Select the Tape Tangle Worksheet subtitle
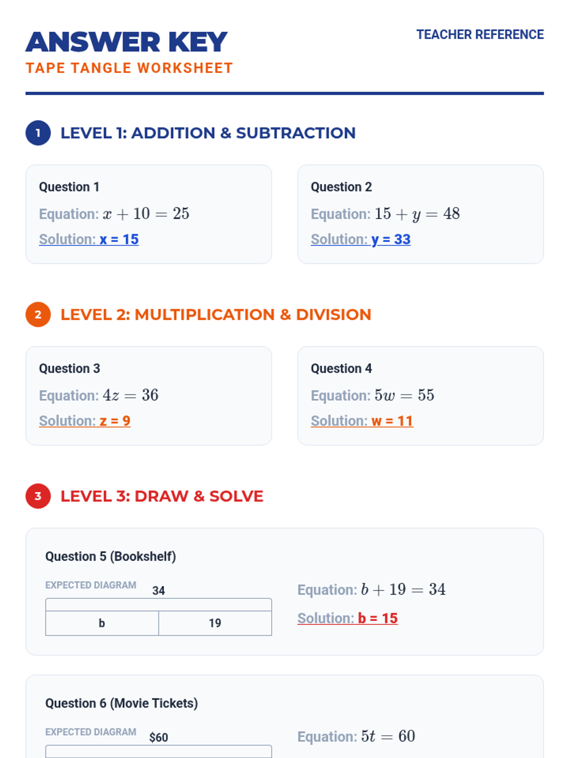 click(x=129, y=68)
